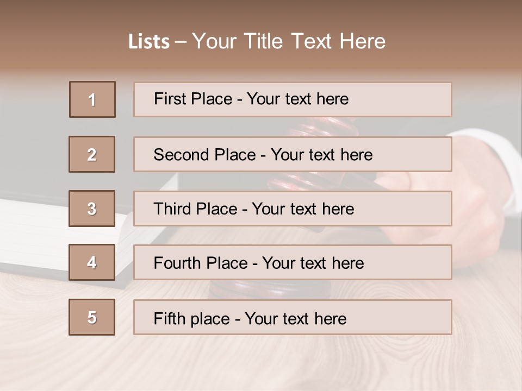Screen dimensions: 522x391
Task: Click the bold word "Lists" in title
Action: coord(148,42)
